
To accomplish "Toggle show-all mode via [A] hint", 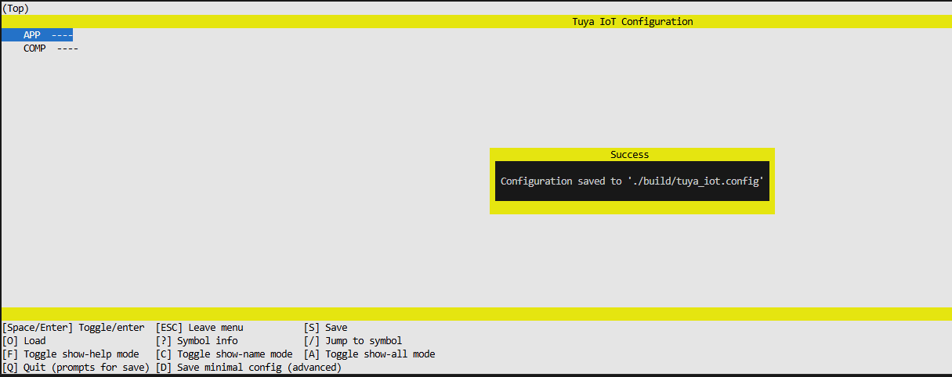I will pos(369,354).
